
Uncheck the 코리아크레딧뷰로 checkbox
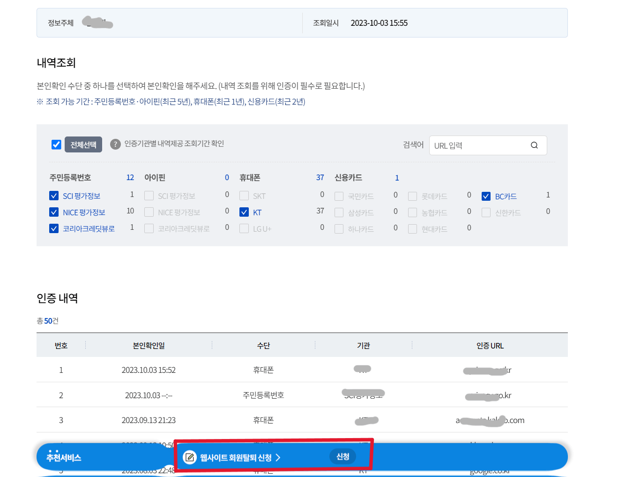tap(54, 228)
